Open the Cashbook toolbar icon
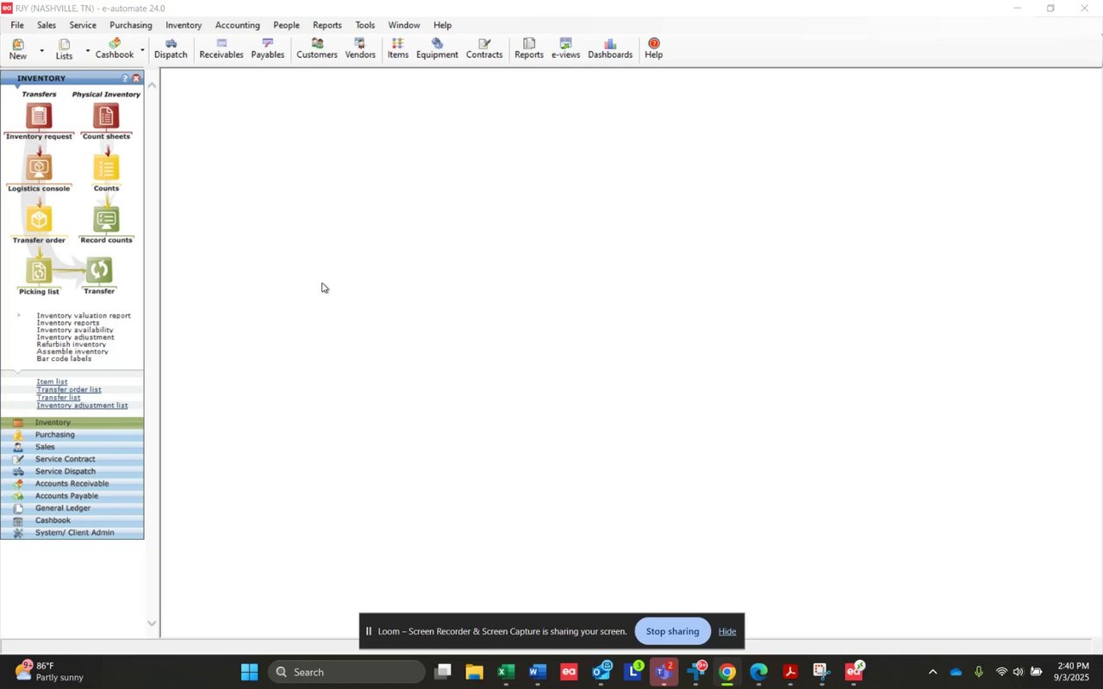Screen dimensions: 1103x689 [115, 49]
